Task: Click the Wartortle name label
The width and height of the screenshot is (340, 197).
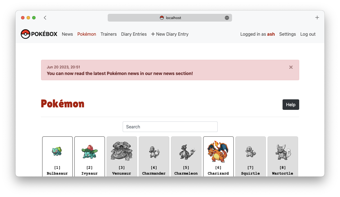Action: [x=283, y=173]
